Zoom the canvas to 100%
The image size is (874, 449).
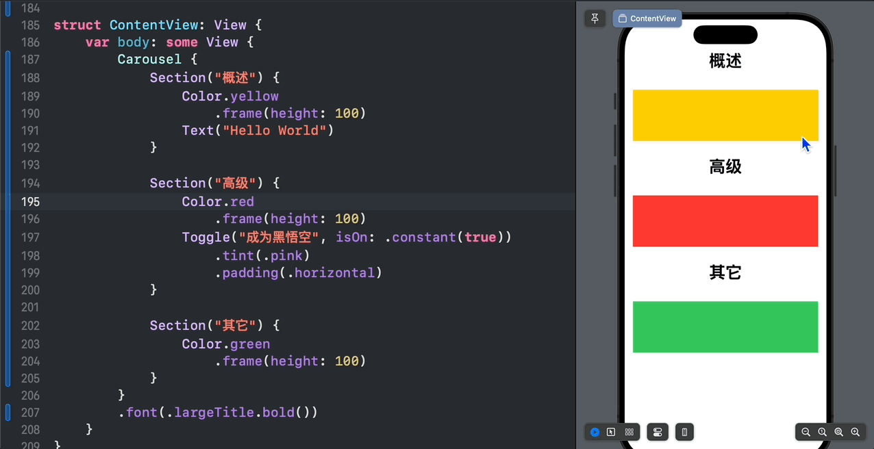(823, 432)
